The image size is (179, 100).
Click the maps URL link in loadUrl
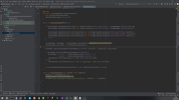tap(69, 78)
